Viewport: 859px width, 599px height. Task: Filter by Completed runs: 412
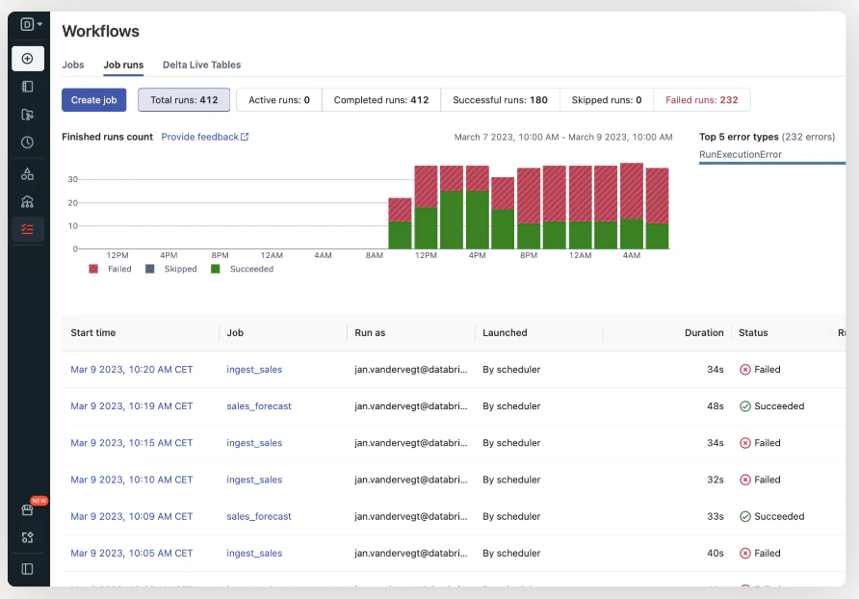(x=381, y=100)
